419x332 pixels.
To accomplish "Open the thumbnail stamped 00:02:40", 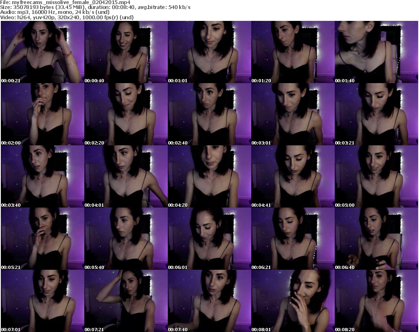I will click(x=209, y=114).
